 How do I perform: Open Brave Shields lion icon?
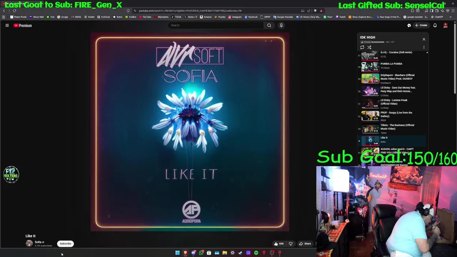(315, 11)
